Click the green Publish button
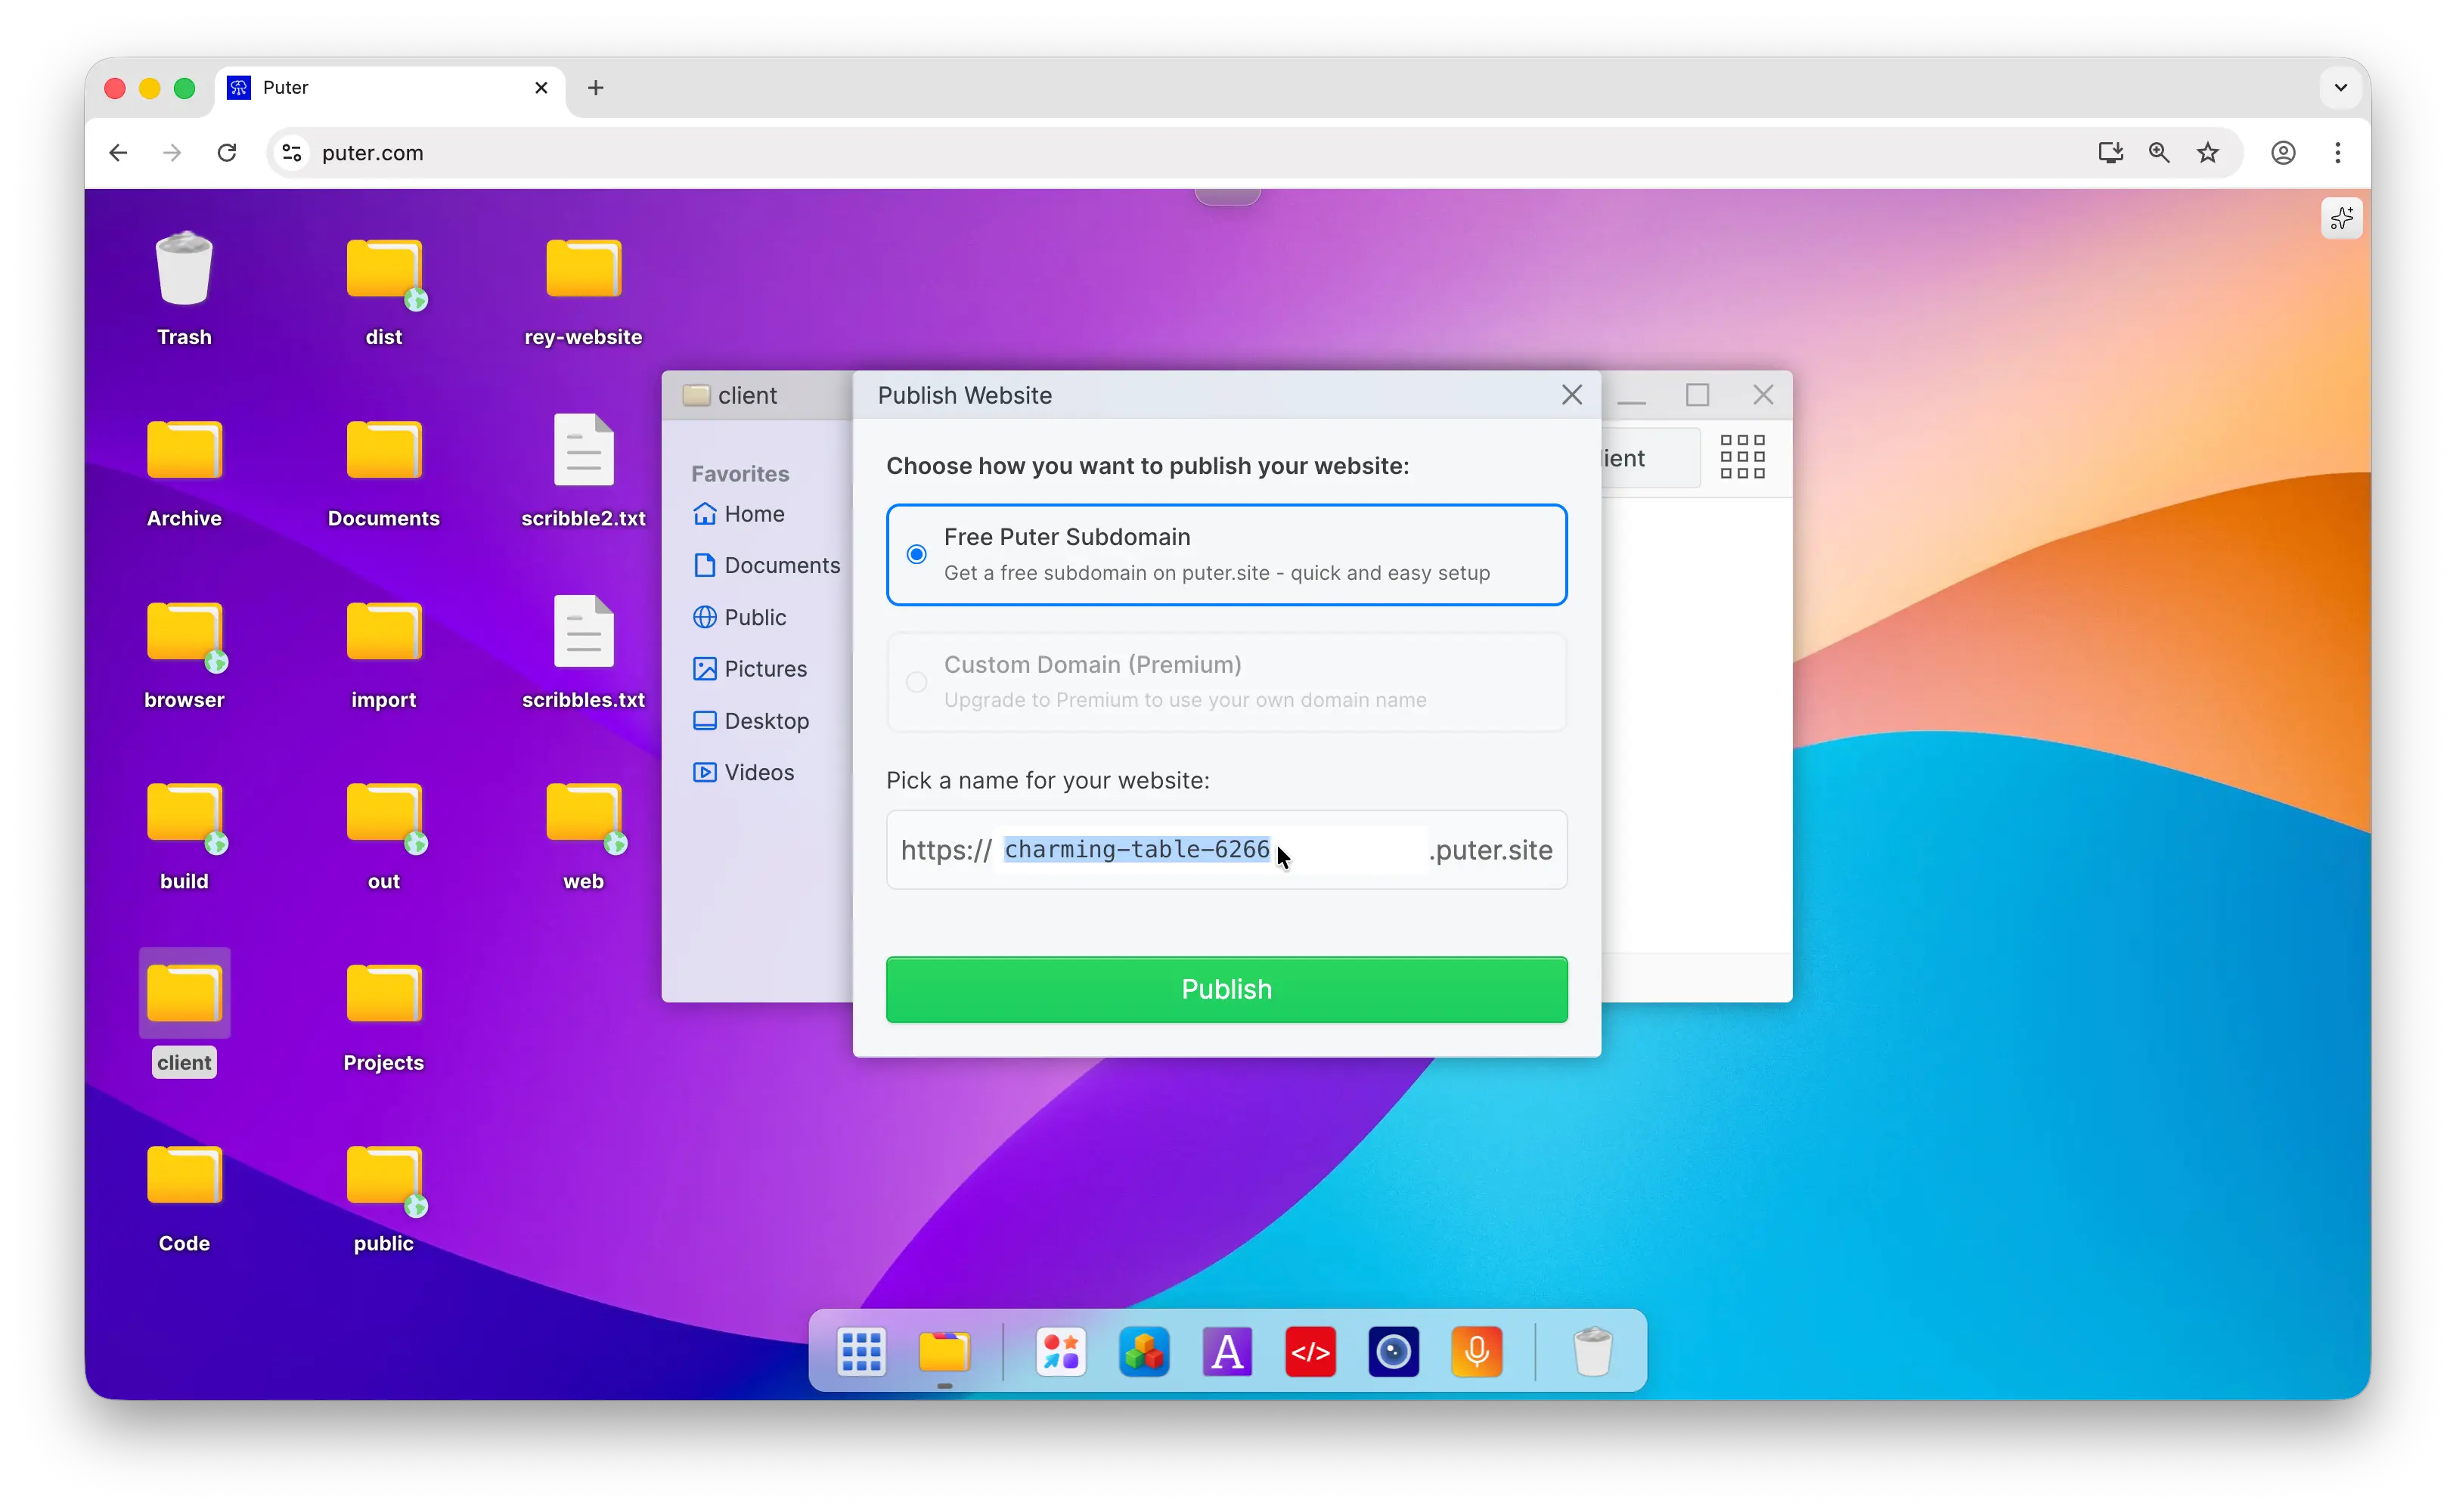 pyautogui.click(x=1225, y=989)
